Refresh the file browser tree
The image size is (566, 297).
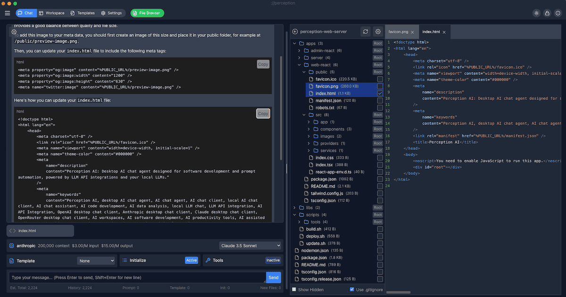pyautogui.click(x=365, y=32)
